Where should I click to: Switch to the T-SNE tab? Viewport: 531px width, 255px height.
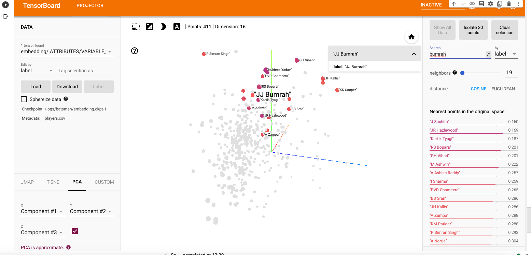53,182
